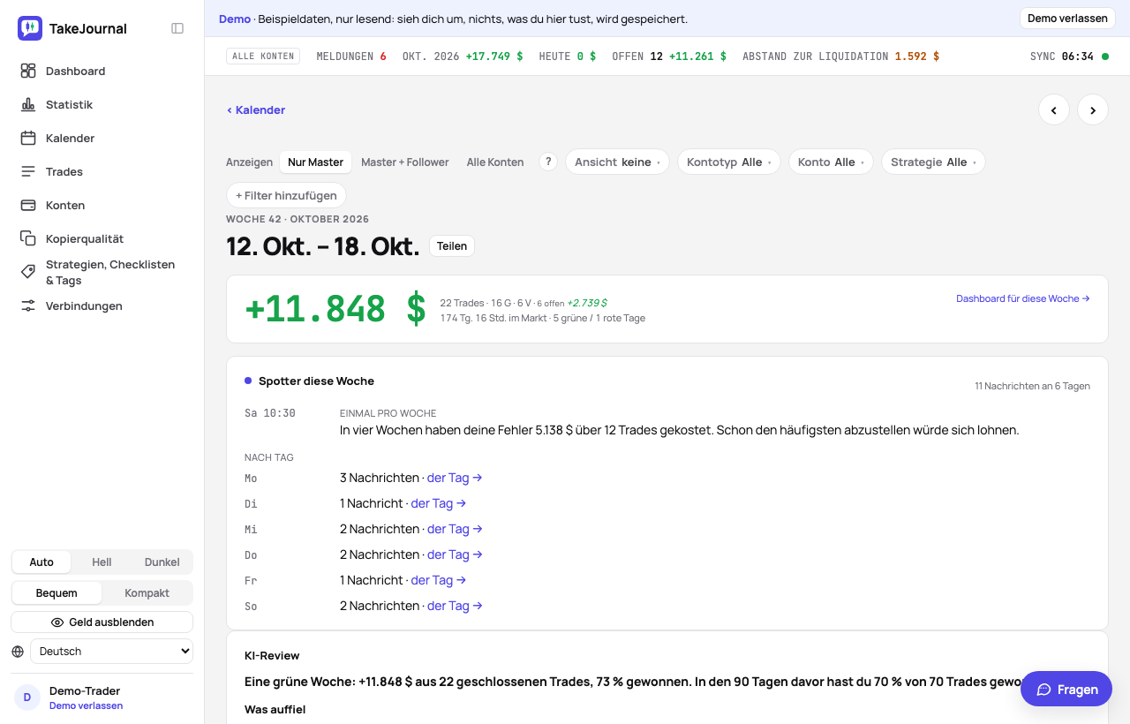Open Dashboard via its grid icon
1130x724 pixels.
[x=28, y=71]
